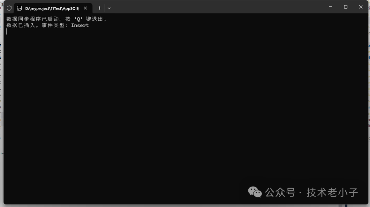Maximize the terminal window

pyautogui.click(x=346, y=7)
